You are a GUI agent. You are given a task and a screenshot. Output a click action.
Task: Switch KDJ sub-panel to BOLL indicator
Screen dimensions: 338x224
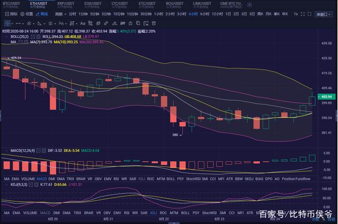(x=185, y=213)
